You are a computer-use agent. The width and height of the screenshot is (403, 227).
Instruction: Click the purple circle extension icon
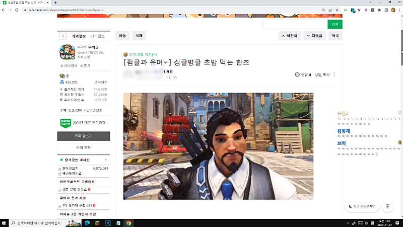pyautogui.click(x=366, y=10)
